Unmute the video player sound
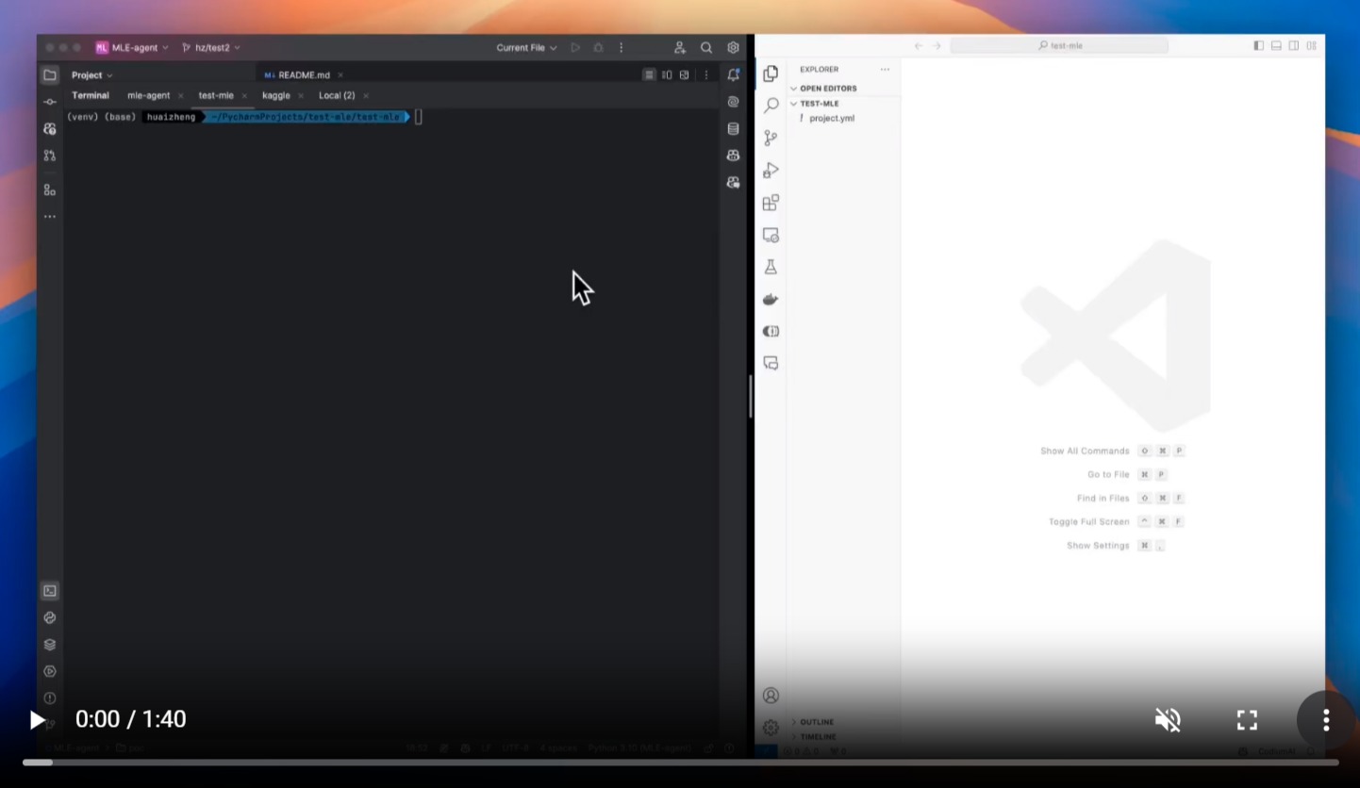Image resolution: width=1360 pixels, height=788 pixels. point(1168,720)
